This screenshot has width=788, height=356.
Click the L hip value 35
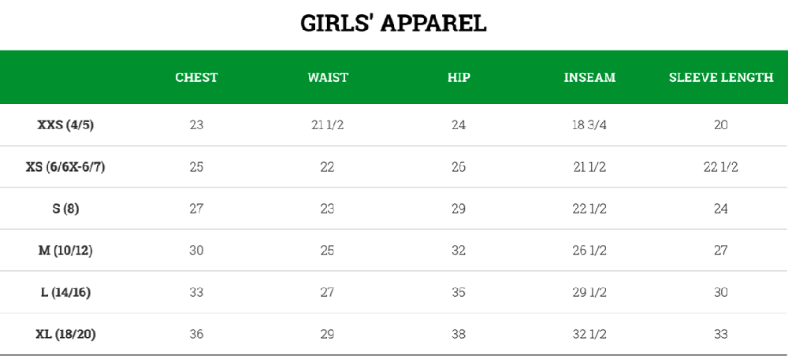coord(459,292)
